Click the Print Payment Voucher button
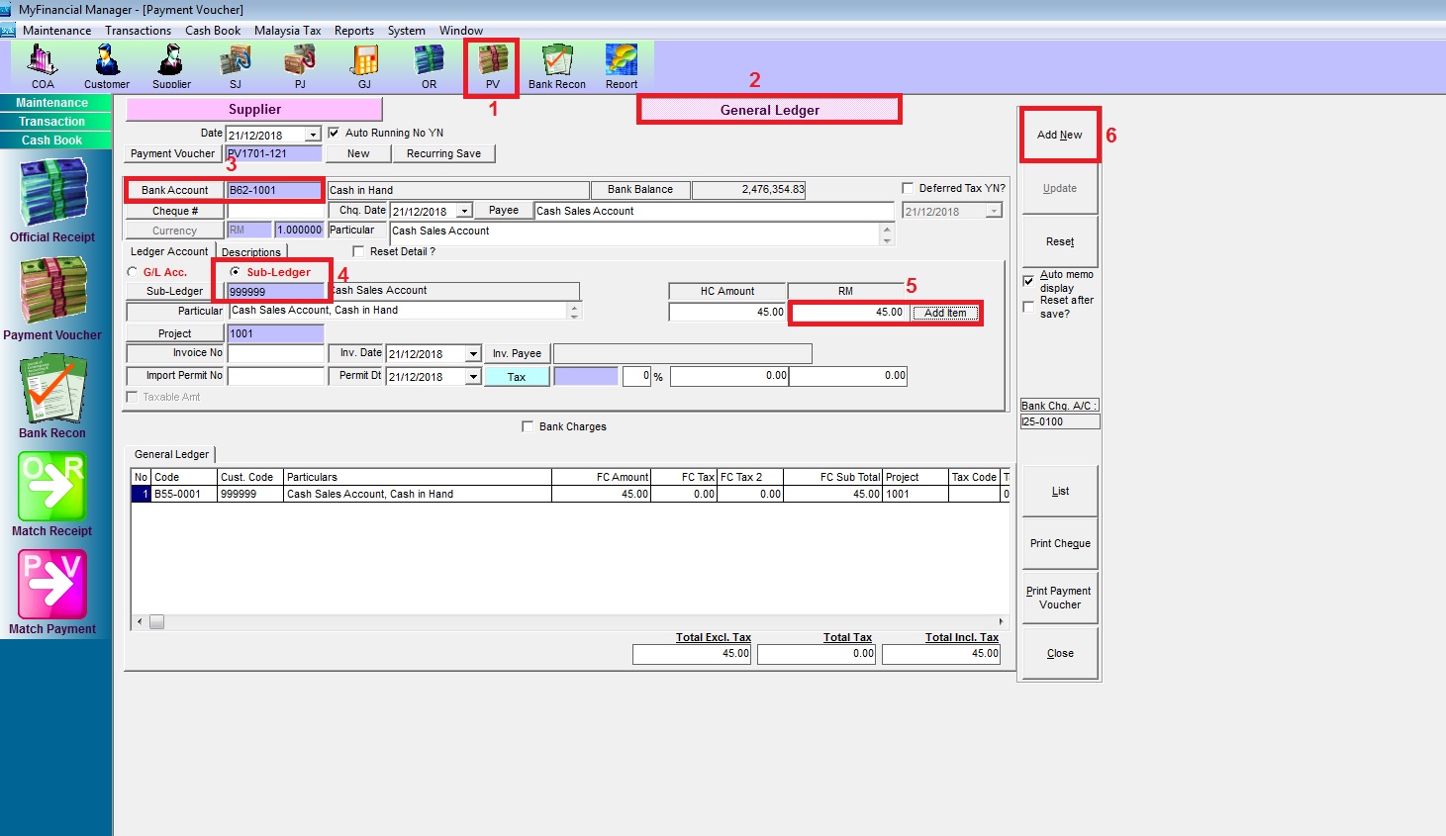The image size is (1446, 836). pos(1059,598)
